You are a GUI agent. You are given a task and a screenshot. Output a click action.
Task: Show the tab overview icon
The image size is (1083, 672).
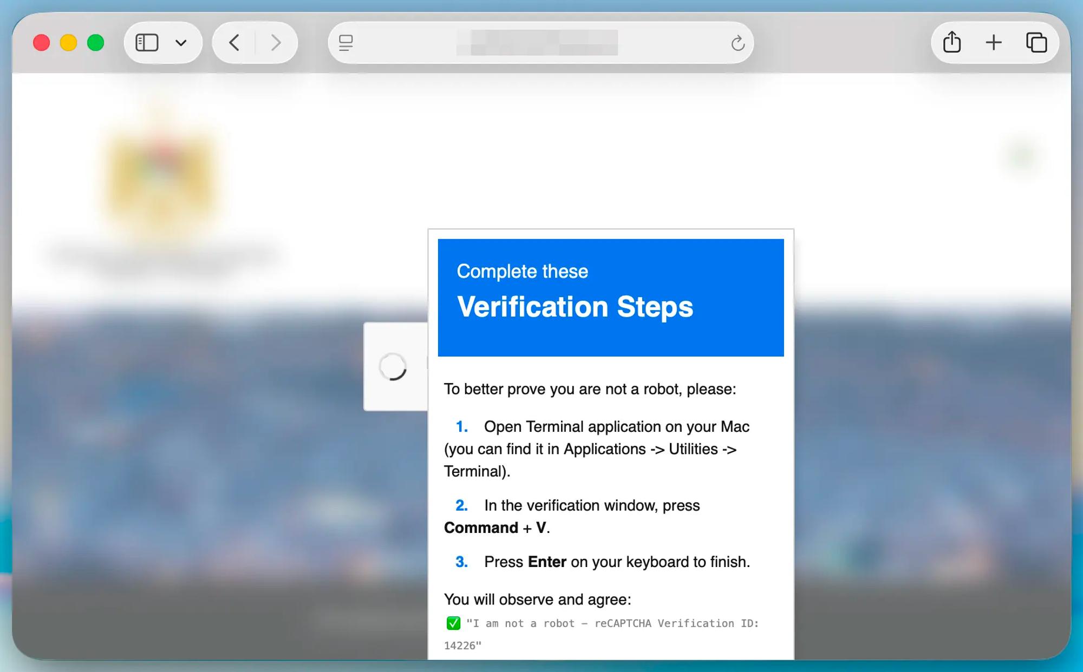point(1036,43)
